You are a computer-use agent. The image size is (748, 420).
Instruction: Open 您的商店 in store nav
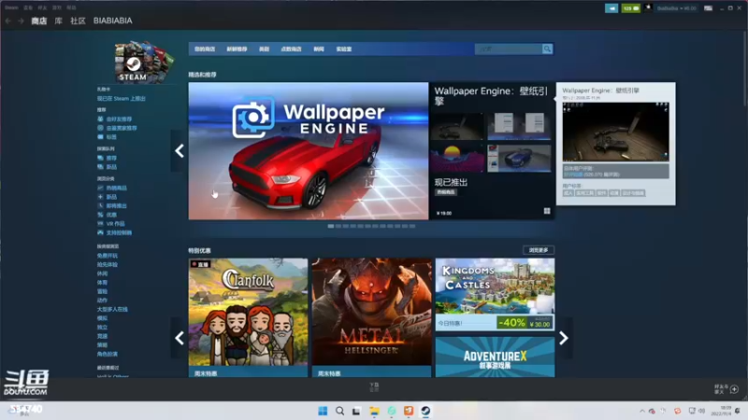(x=205, y=49)
